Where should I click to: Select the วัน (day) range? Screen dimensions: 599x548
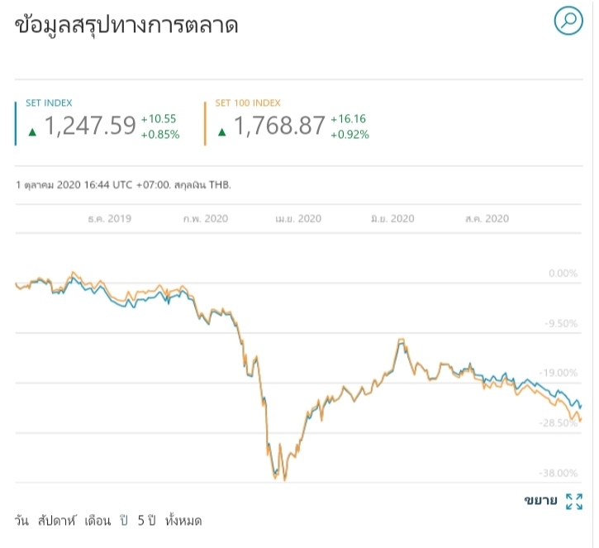tap(22, 521)
